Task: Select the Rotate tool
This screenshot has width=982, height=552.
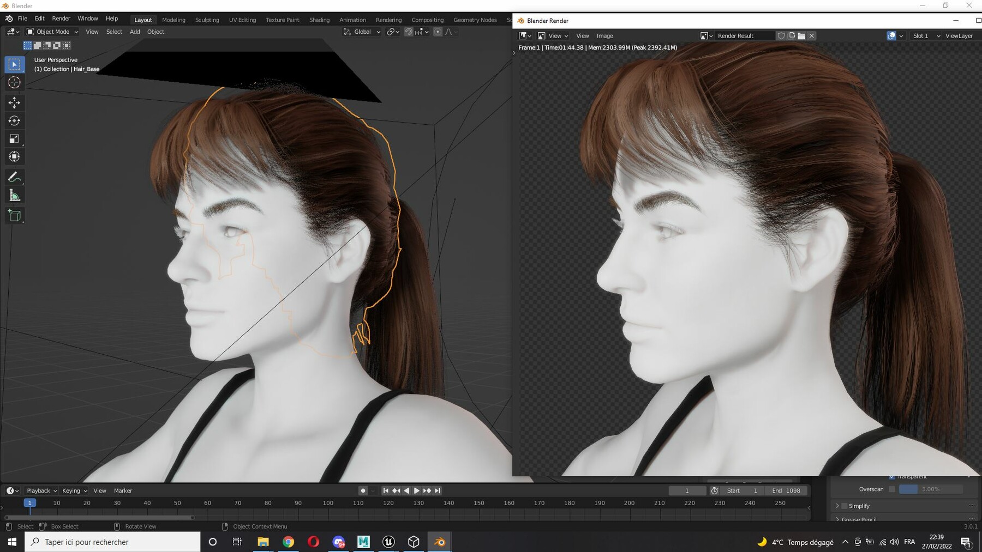Action: 15,120
